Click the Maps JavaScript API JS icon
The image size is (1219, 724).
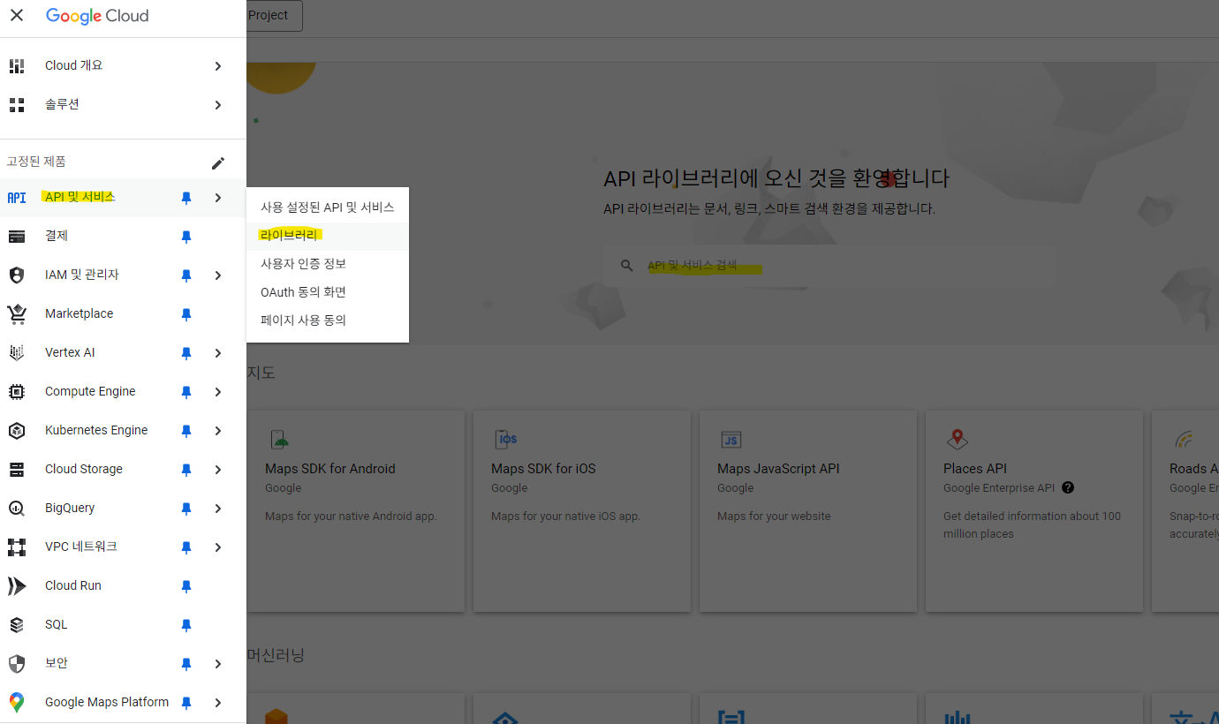coord(731,439)
